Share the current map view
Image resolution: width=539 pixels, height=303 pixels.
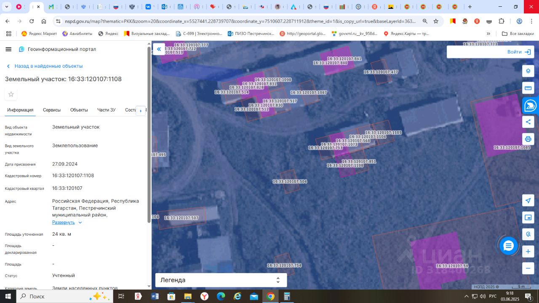coord(528,122)
